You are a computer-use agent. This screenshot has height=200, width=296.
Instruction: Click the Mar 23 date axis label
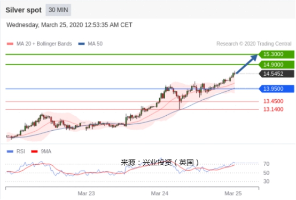click(x=86, y=194)
